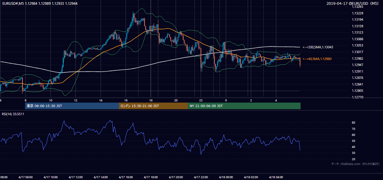The image size is (383, 180).
Task: Select the Tokyo 08:00-15:30 JST session bar
Action: click(x=72, y=106)
